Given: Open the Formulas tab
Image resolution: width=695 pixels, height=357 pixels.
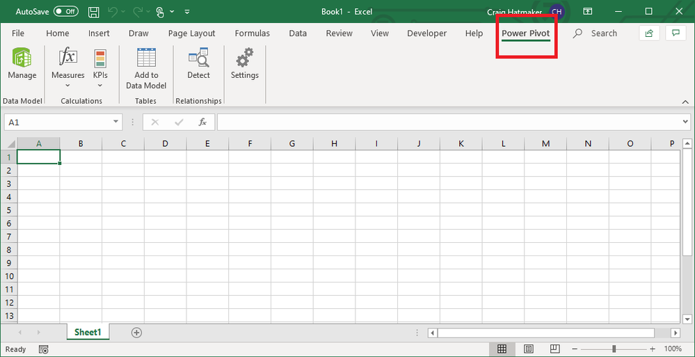Looking at the screenshot, I should click(253, 33).
